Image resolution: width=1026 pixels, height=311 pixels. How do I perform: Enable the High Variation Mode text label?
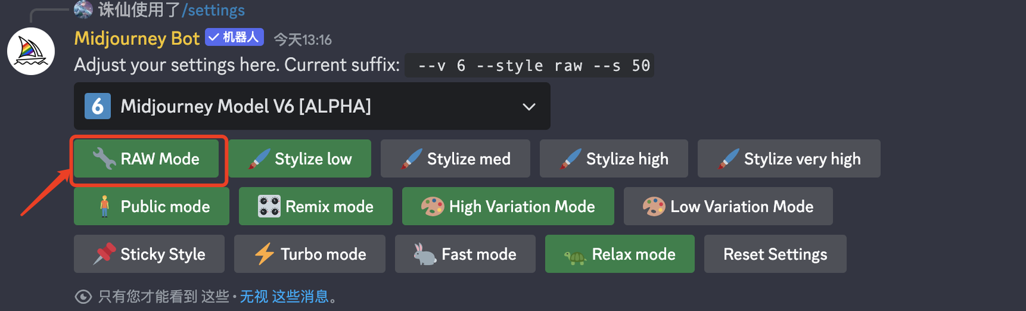pyautogui.click(x=522, y=206)
